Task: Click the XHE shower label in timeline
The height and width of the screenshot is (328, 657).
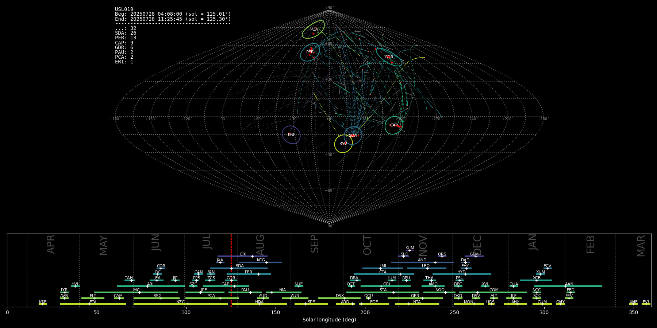Action: coord(634,302)
